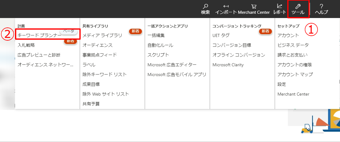Open 広告プレビューと診断

click(x=39, y=55)
